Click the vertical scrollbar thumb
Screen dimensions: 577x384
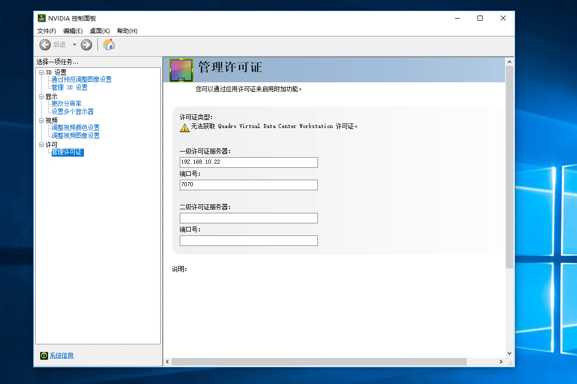509,167
